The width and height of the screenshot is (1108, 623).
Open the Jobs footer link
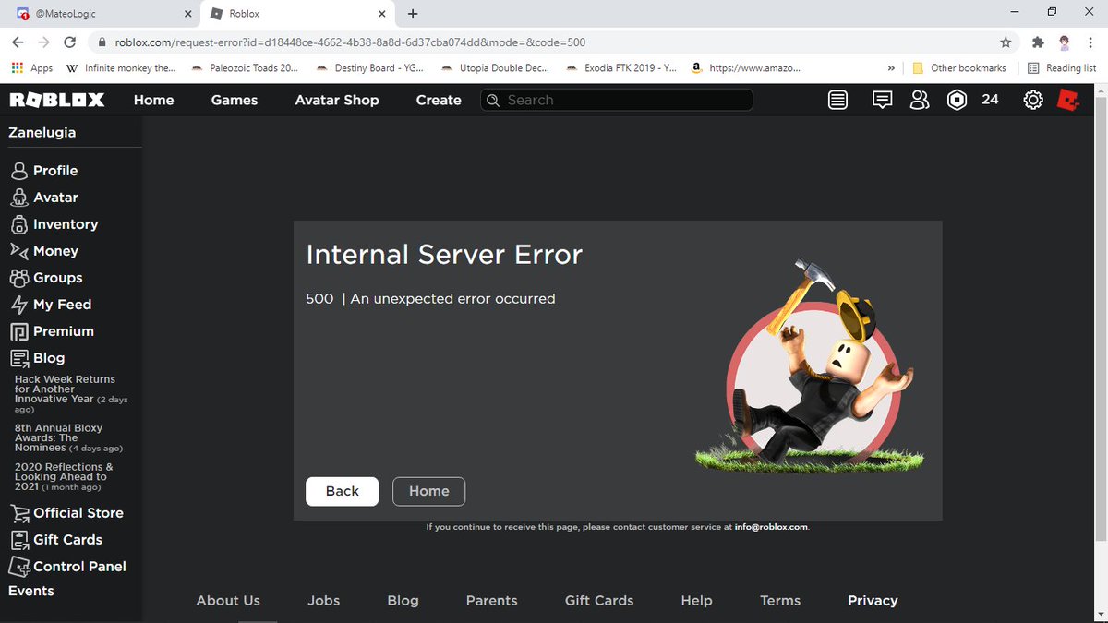(324, 600)
